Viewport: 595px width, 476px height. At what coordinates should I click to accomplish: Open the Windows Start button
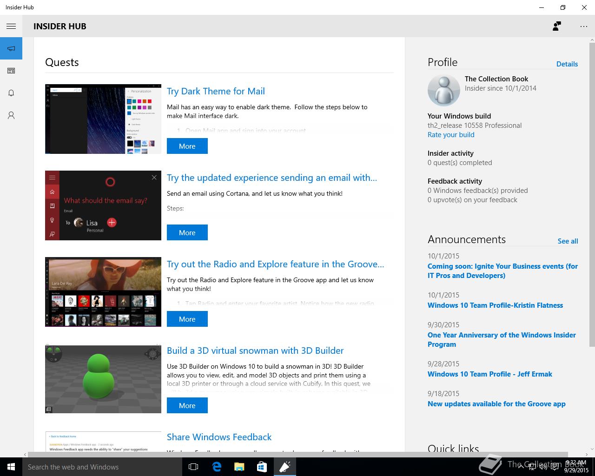(11, 467)
